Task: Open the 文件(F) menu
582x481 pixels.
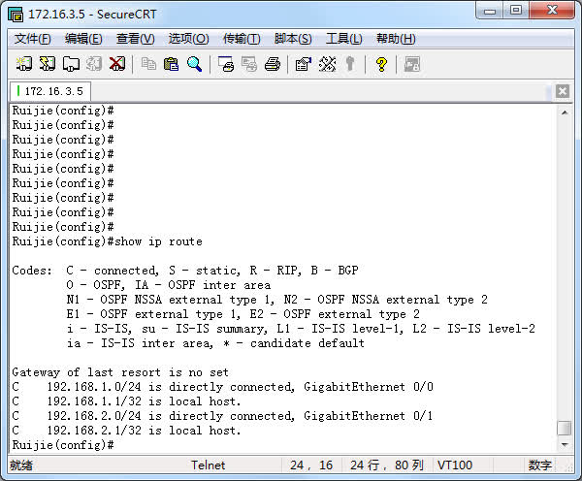Action: (33, 39)
